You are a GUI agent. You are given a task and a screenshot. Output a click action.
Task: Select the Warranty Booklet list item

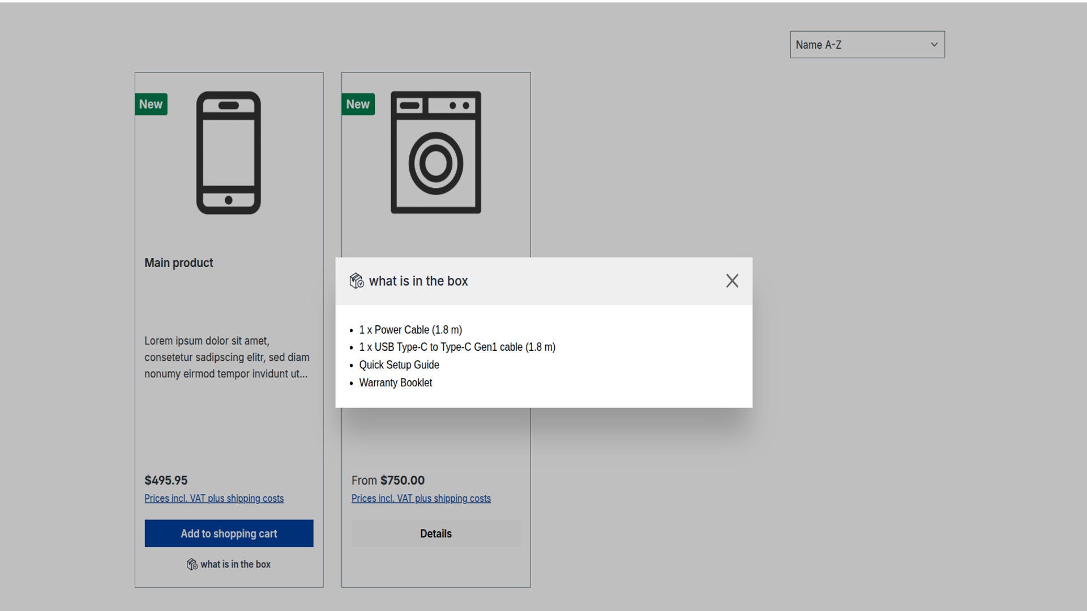coord(395,383)
